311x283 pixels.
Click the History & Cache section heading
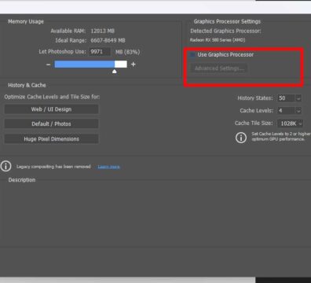(x=27, y=85)
